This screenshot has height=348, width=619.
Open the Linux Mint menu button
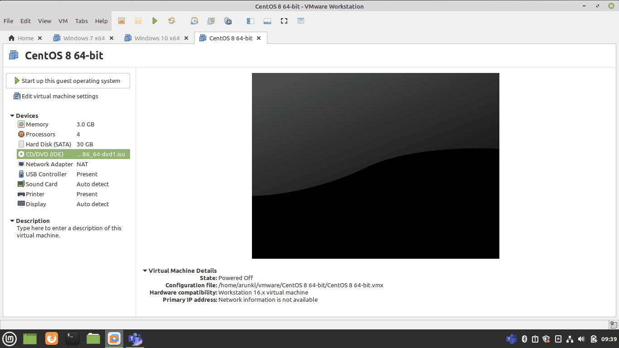pos(10,338)
